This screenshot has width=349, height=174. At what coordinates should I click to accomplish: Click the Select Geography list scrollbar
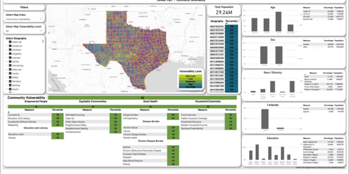point(43,41)
